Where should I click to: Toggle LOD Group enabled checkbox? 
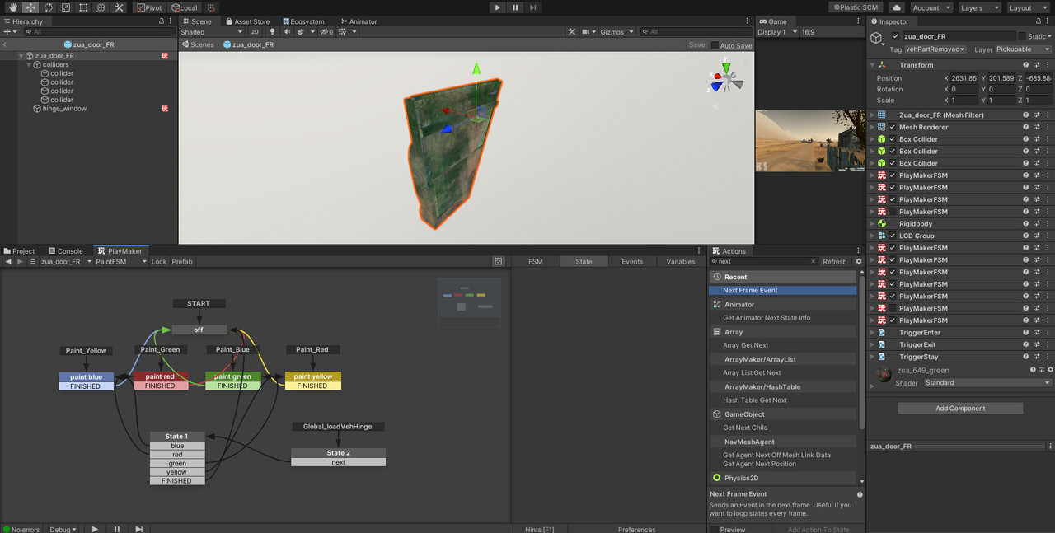click(892, 236)
